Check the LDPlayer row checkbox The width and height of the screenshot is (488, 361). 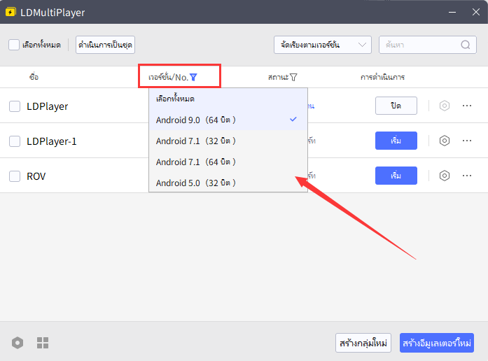[15, 106]
